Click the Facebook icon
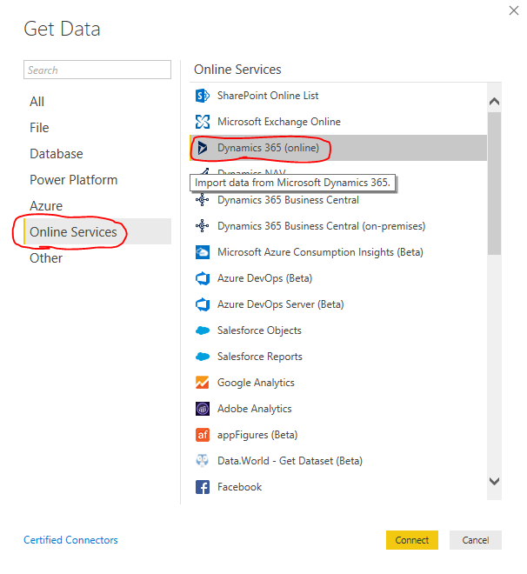Image resolution: width=527 pixels, height=574 pixels. click(203, 487)
